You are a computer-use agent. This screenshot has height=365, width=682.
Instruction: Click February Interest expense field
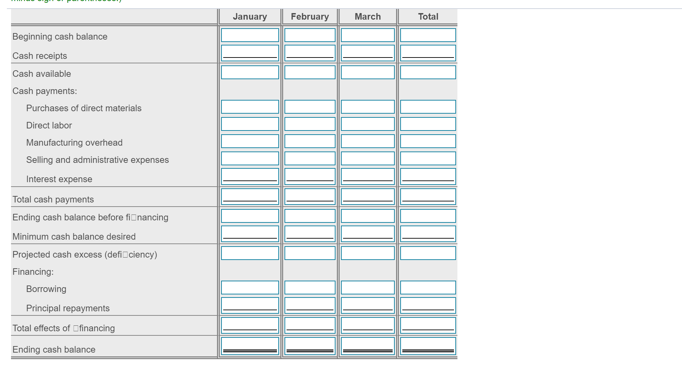[310, 176]
